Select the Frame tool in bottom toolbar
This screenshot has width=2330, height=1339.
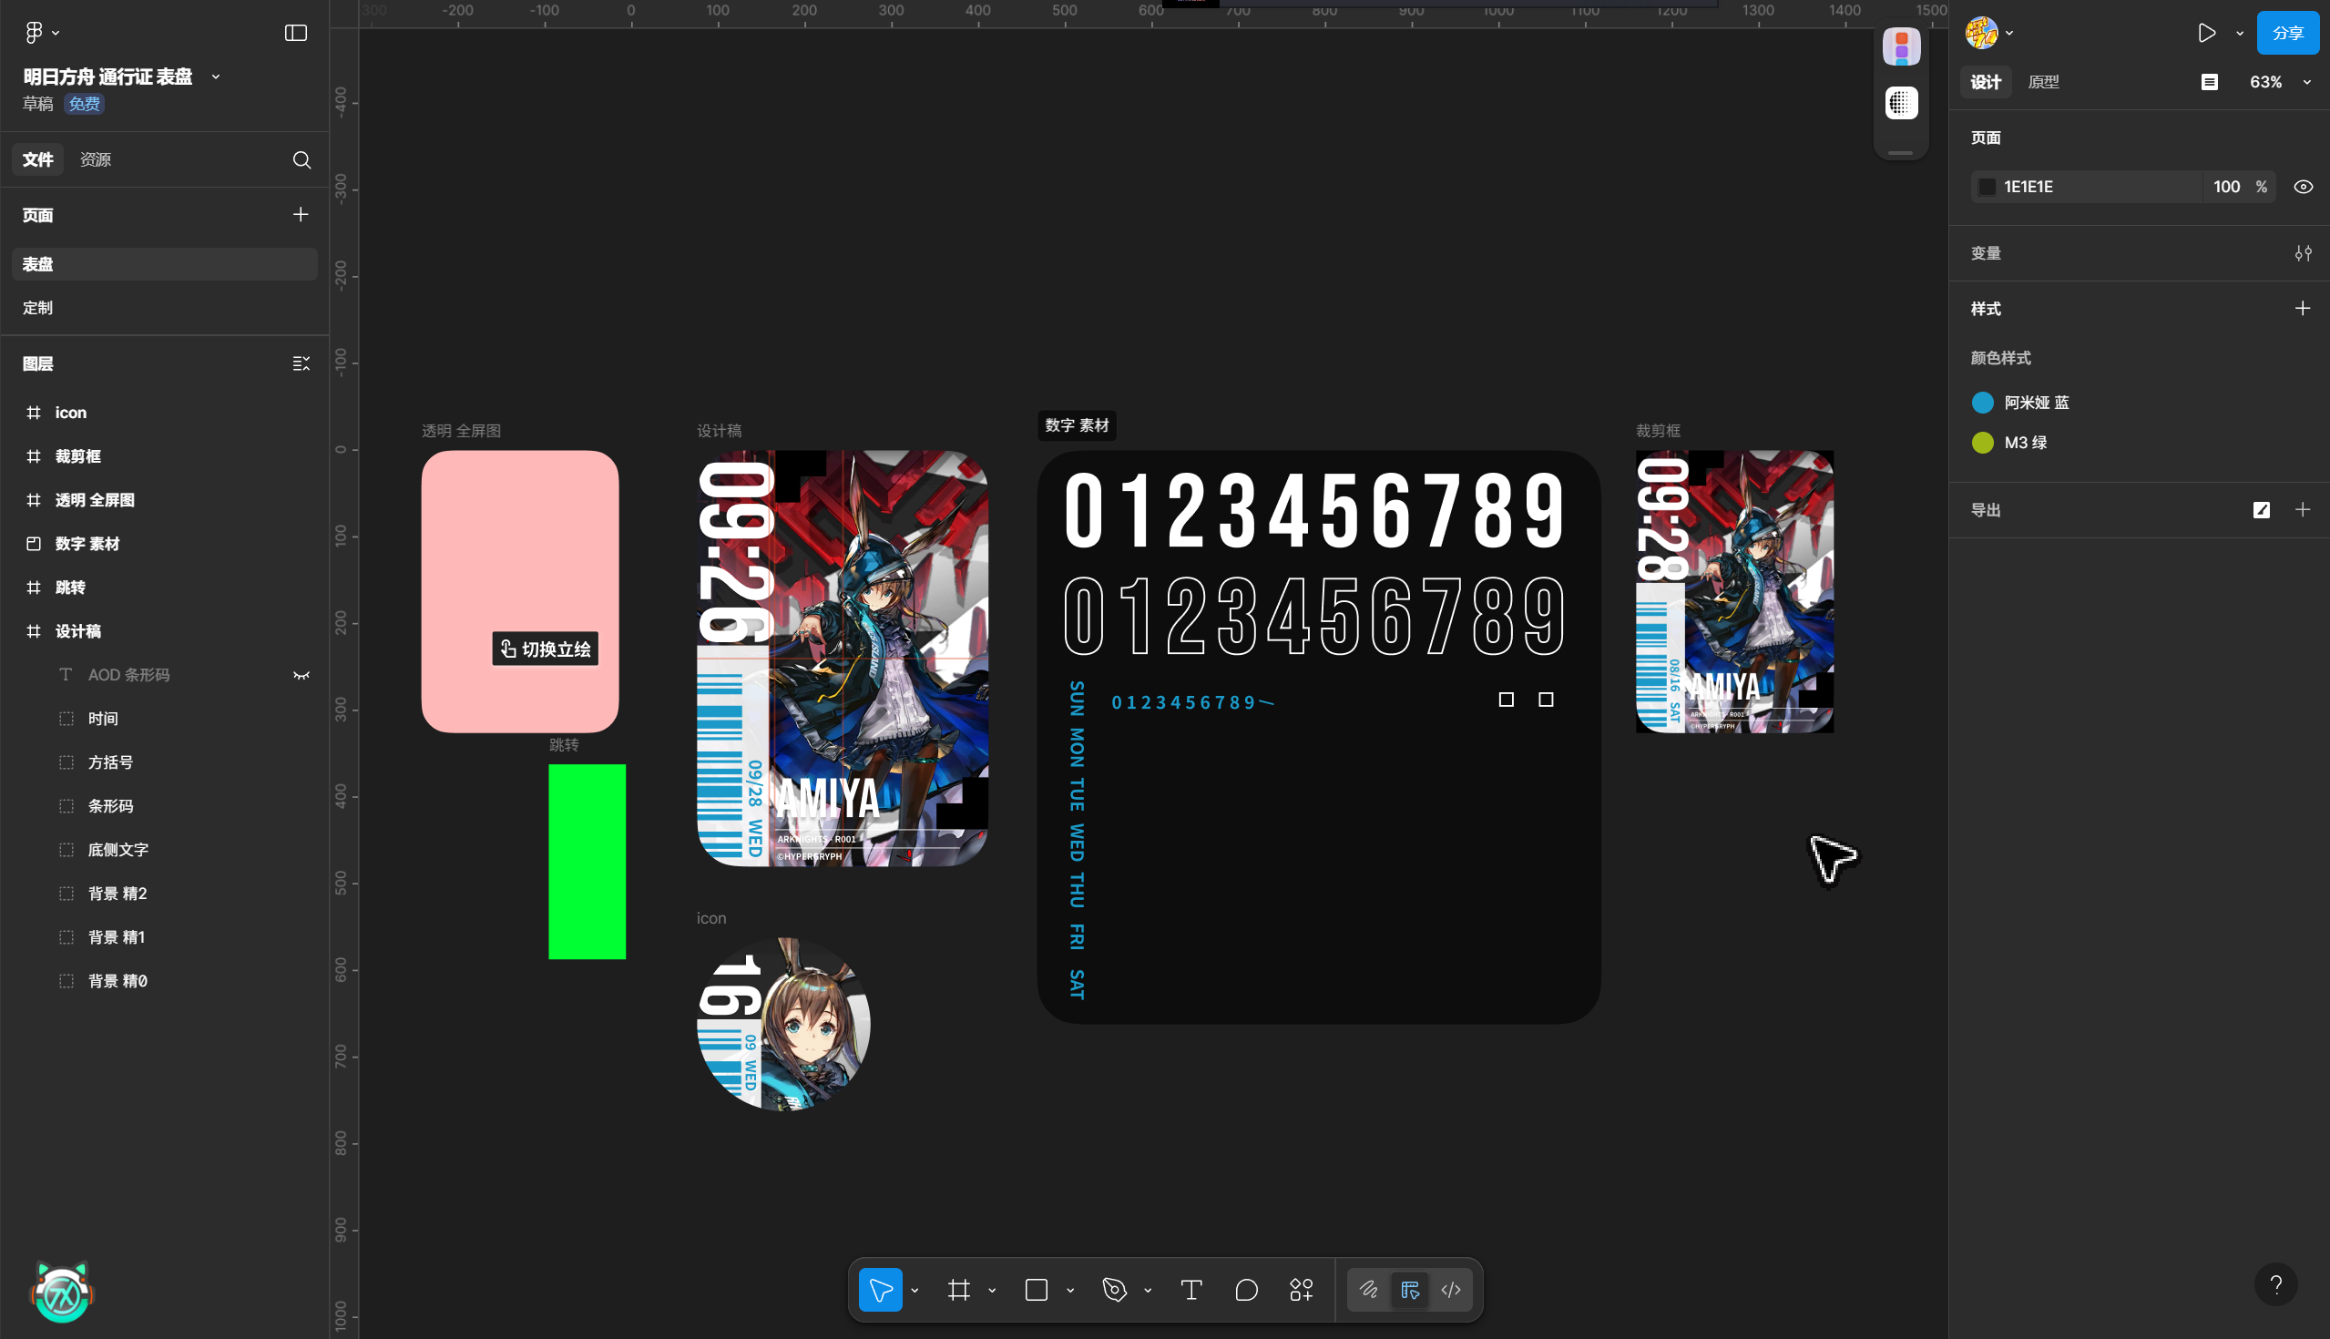pyautogui.click(x=958, y=1290)
